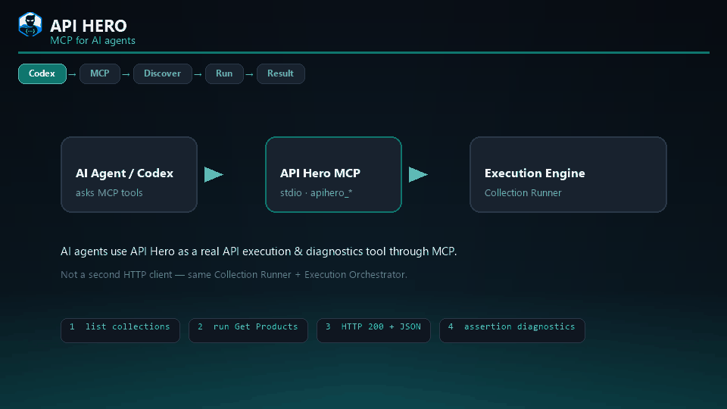Click 'Collection Runner' caption in Execution Engine
Viewport: 727px width, 409px height.
523,192
